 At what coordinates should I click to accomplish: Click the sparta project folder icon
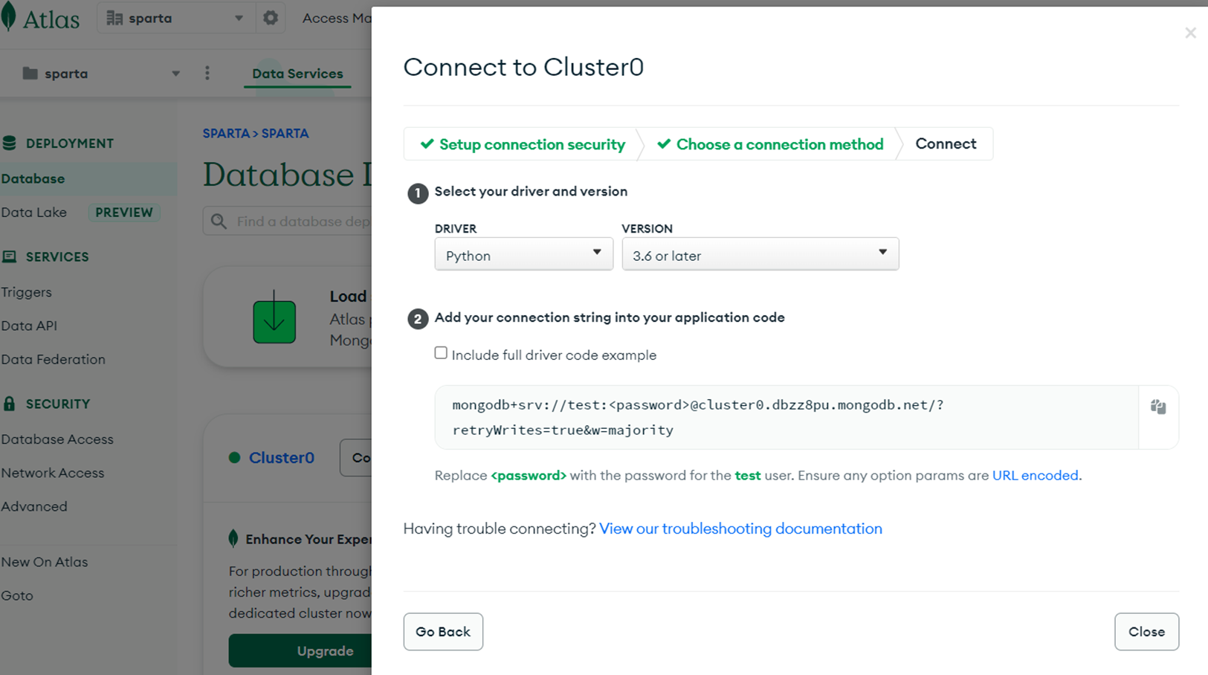[x=30, y=73]
